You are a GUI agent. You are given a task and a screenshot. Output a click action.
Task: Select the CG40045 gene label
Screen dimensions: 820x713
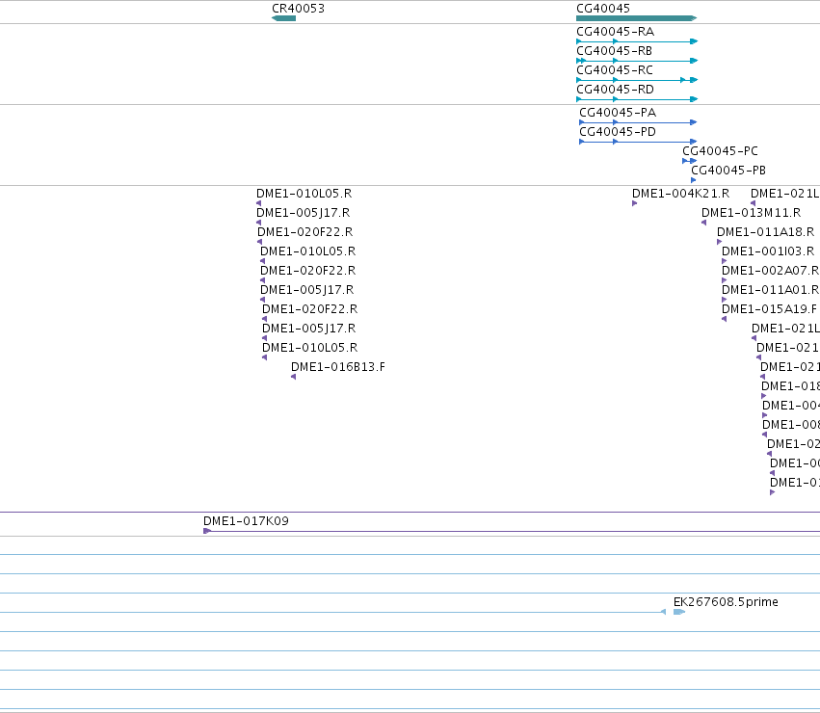click(603, 9)
